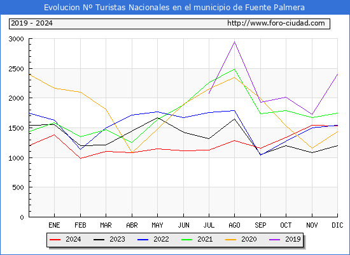Select the 2020 legend label
Screen dimensions: 350x255
(249, 239)
